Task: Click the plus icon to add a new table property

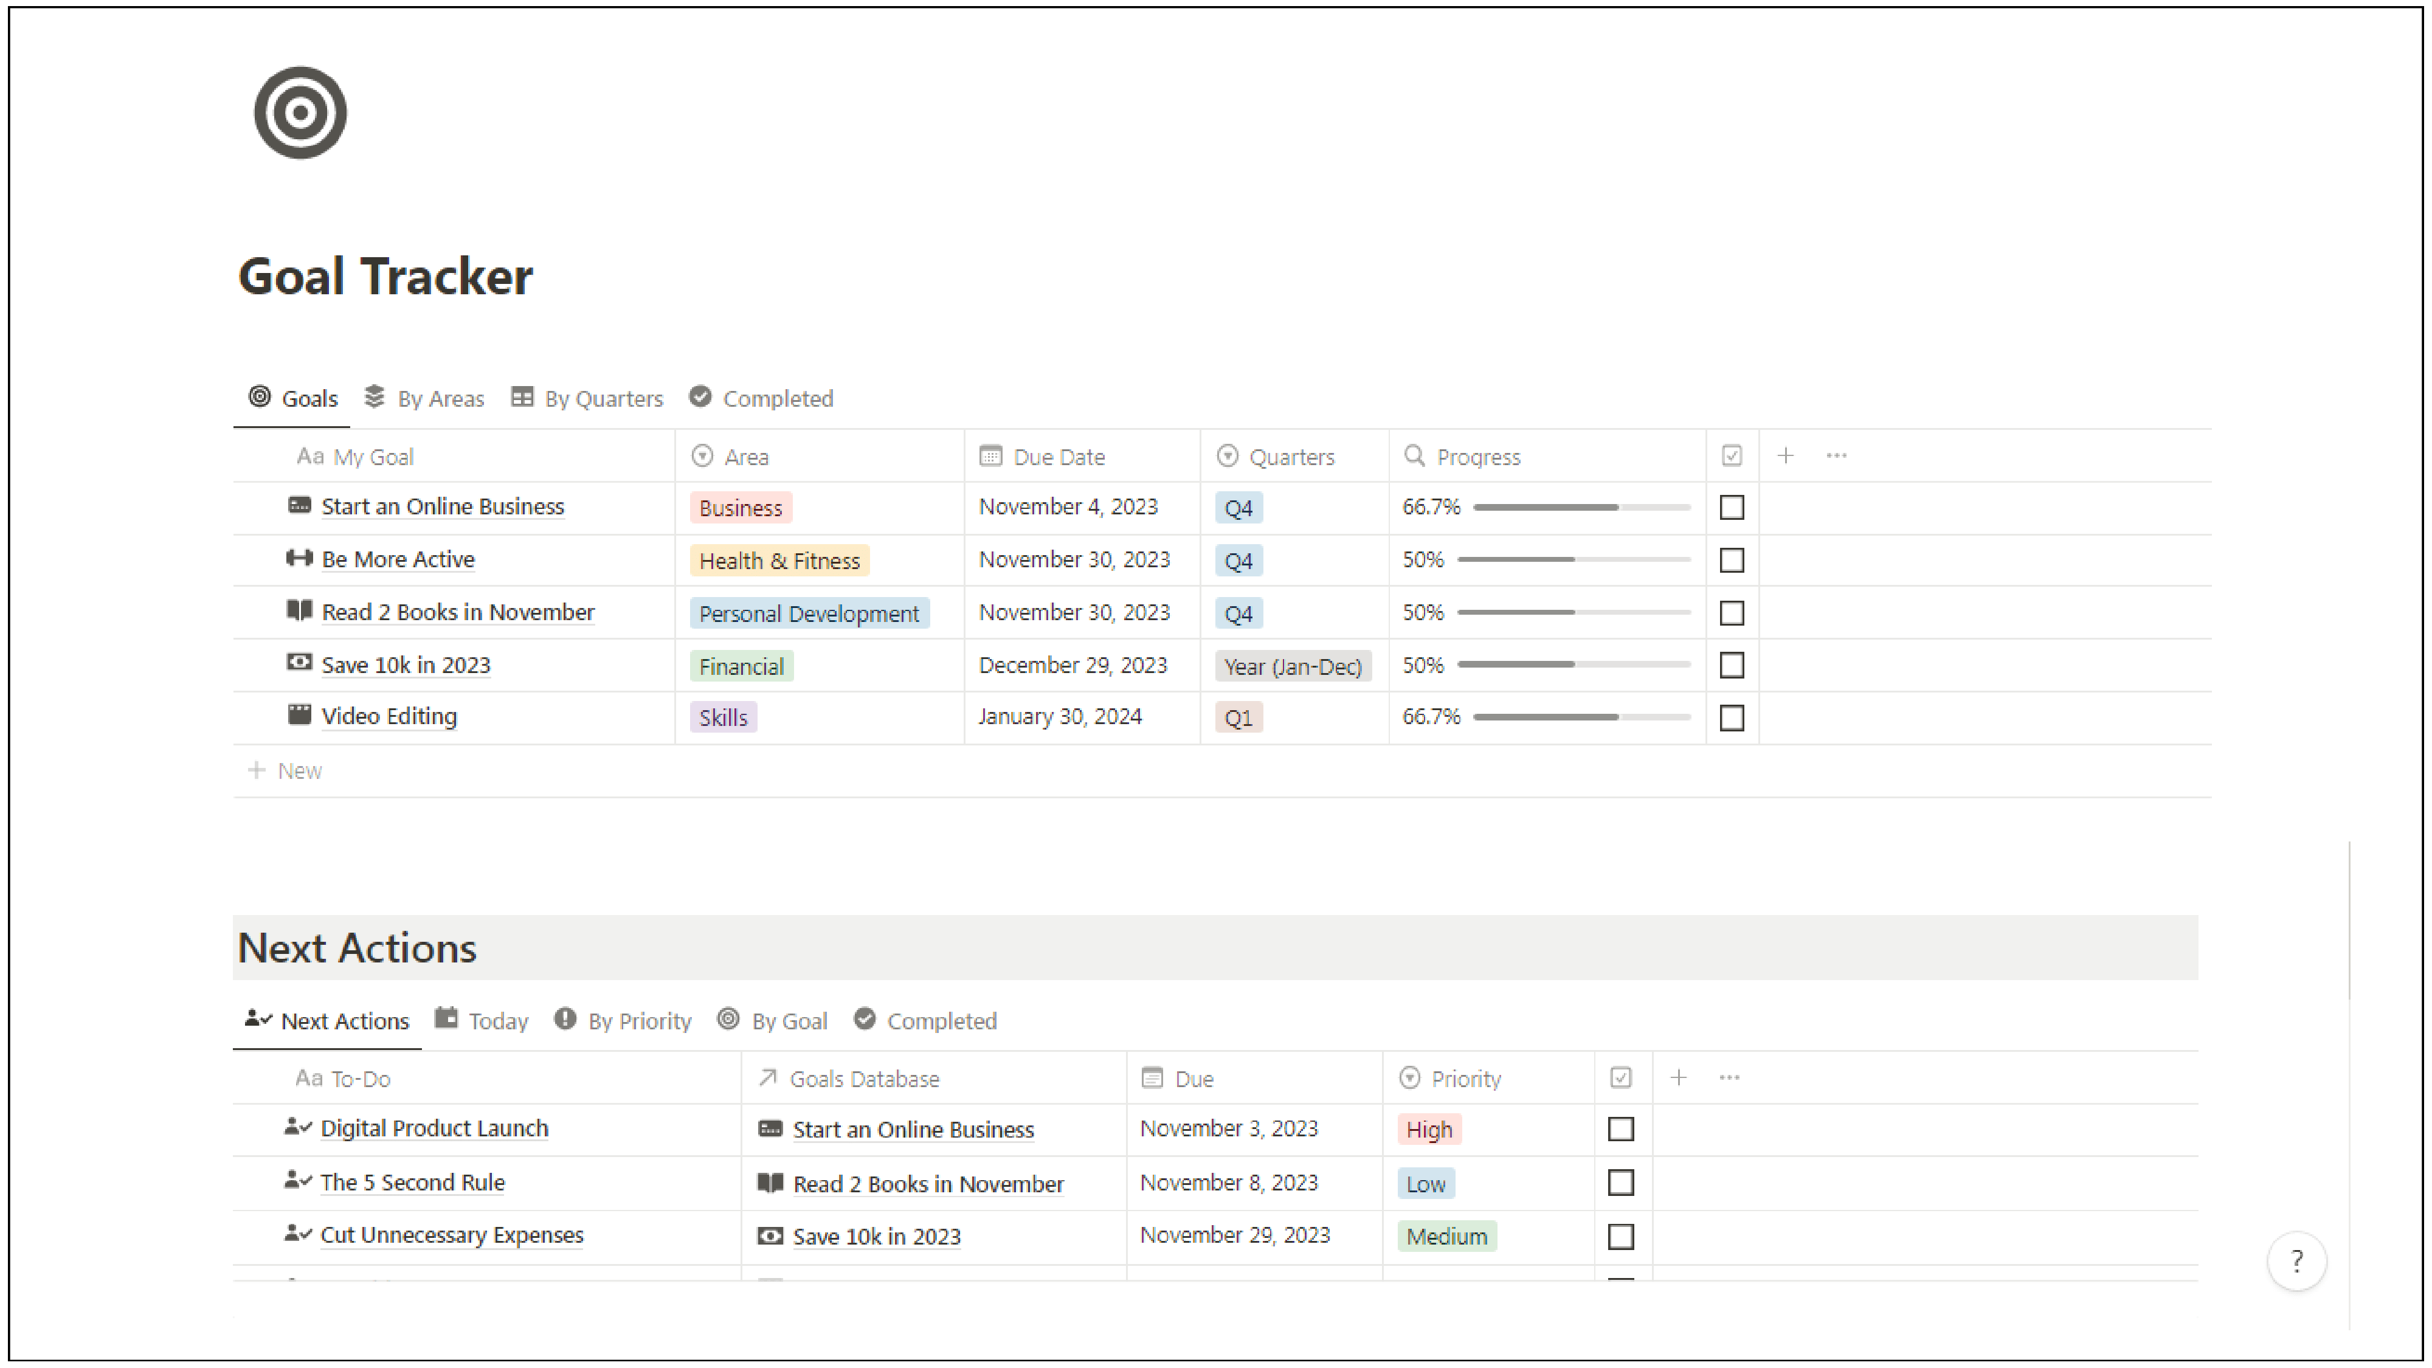Action: [x=1786, y=455]
